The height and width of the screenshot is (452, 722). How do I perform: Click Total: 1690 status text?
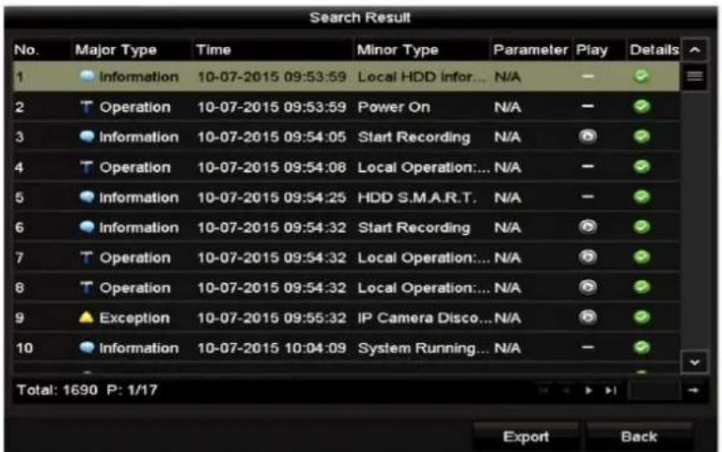tap(57, 390)
